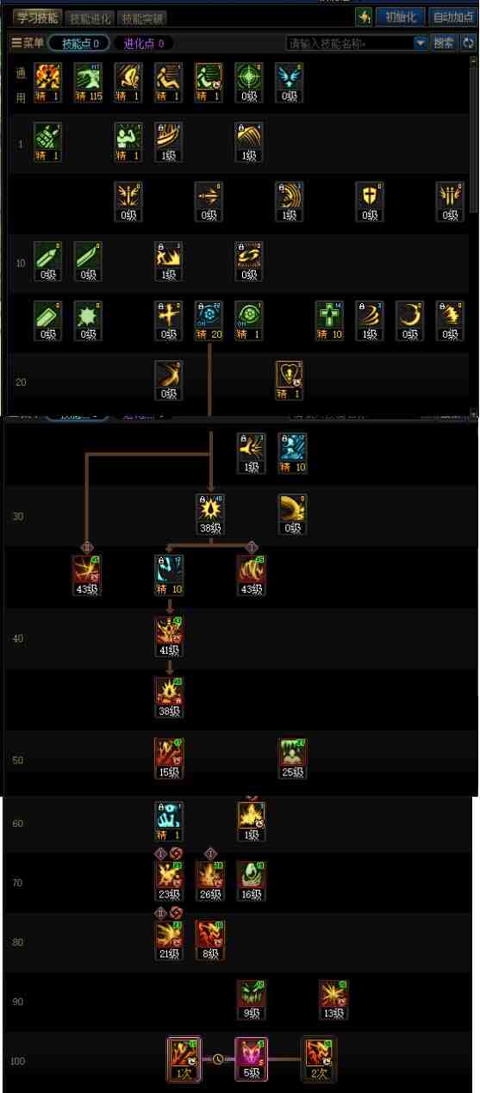The height and width of the screenshot is (1093, 480).
Task: Click the icon left of 初始化
Action: 364,17
